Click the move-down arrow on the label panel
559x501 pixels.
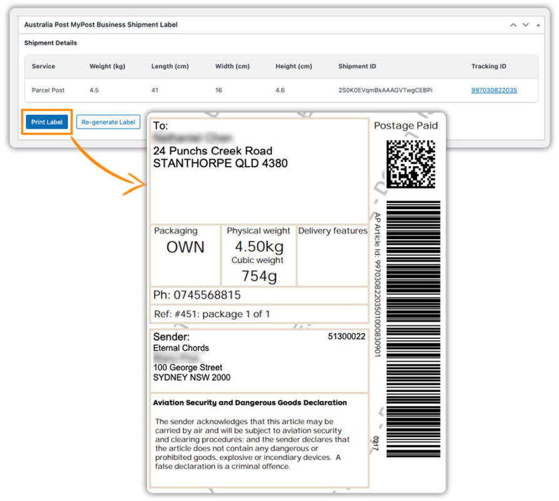click(526, 24)
